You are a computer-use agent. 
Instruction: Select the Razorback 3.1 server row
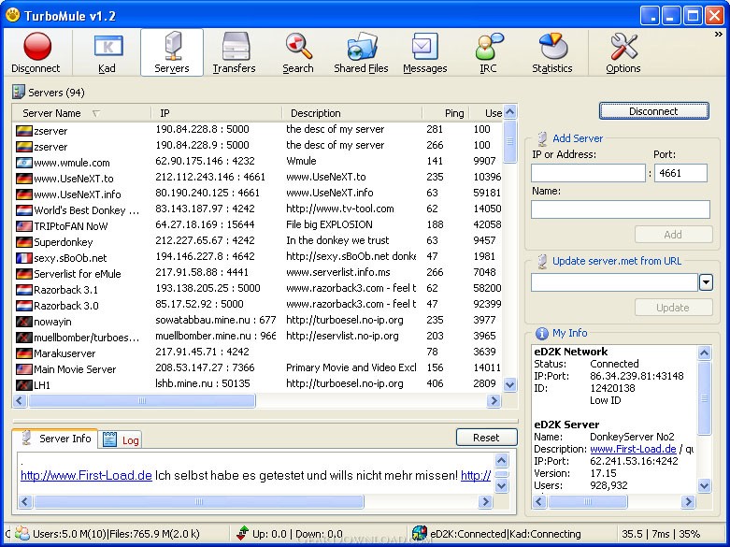click(x=65, y=290)
